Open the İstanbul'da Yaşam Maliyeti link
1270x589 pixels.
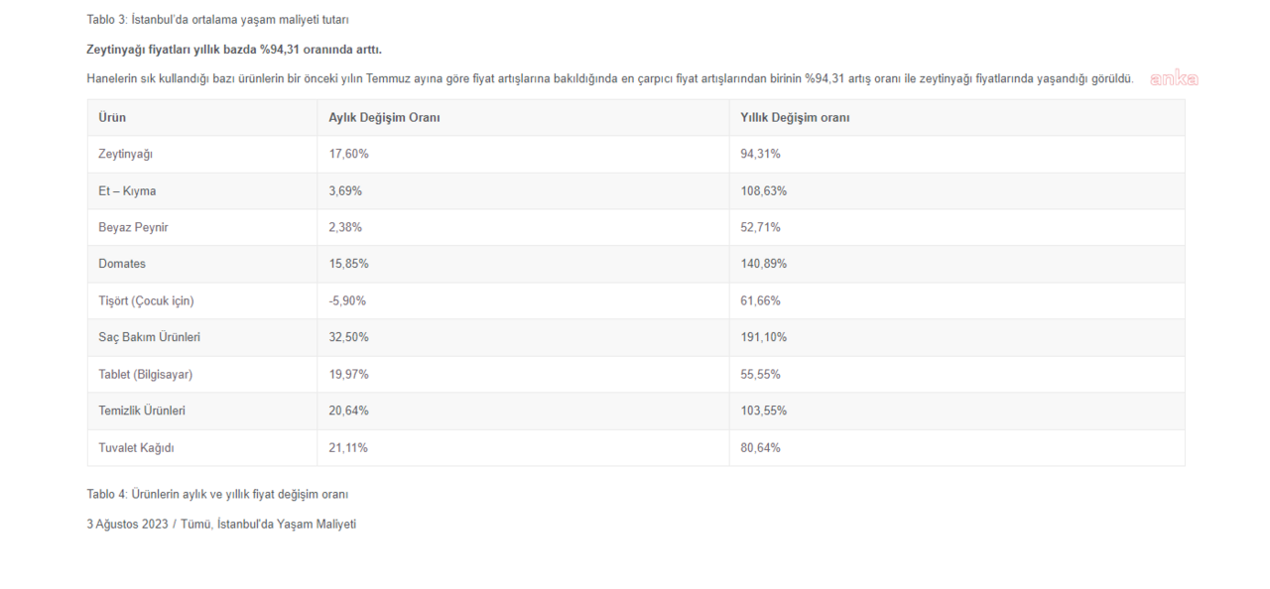(x=286, y=525)
